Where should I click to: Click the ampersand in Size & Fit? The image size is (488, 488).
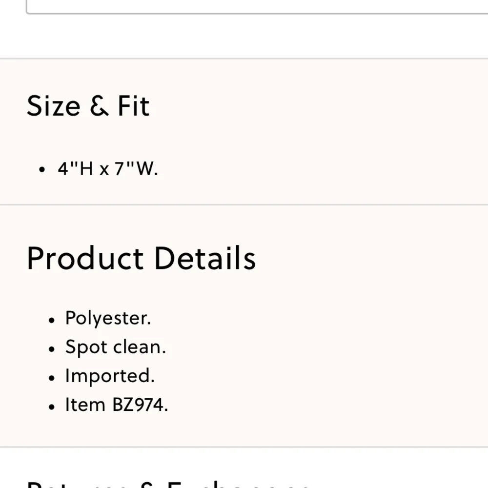click(99, 106)
